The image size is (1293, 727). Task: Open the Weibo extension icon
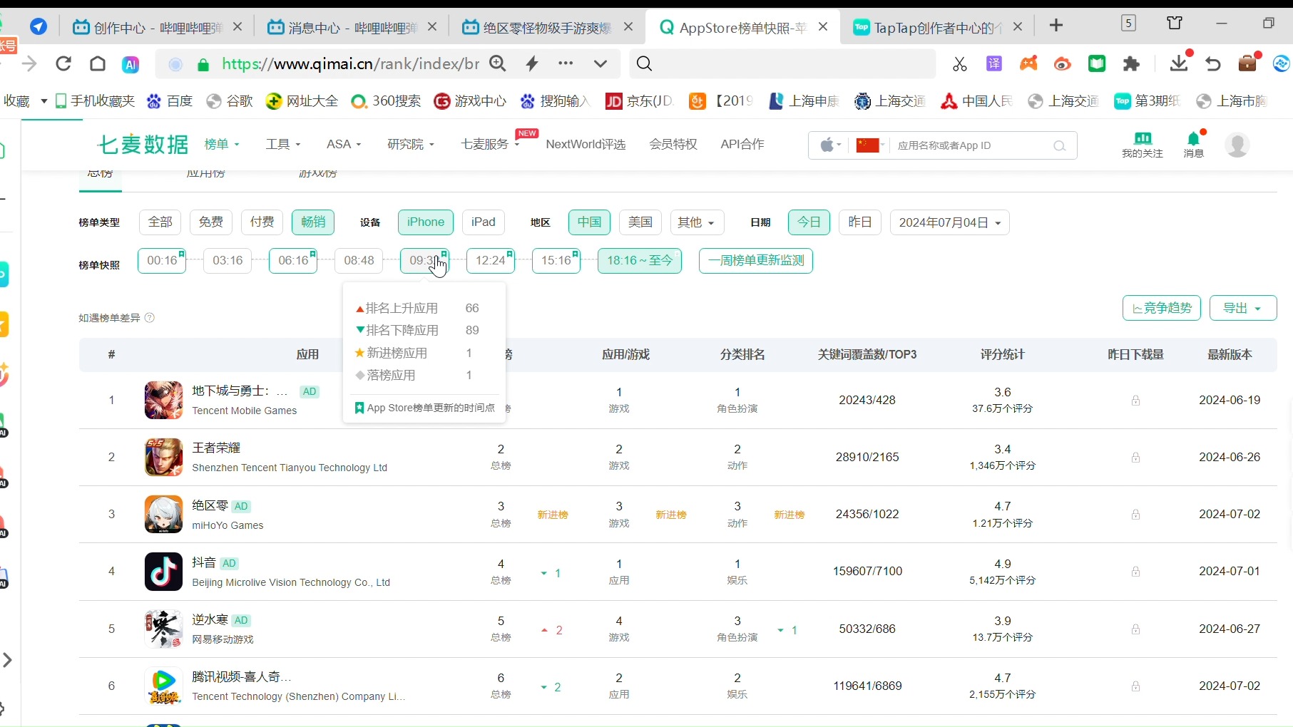pyautogui.click(x=1063, y=64)
